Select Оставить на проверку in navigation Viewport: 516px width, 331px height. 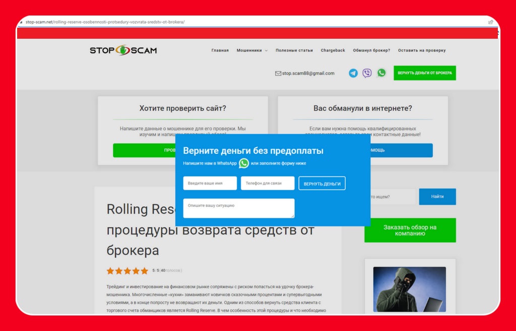tap(422, 50)
